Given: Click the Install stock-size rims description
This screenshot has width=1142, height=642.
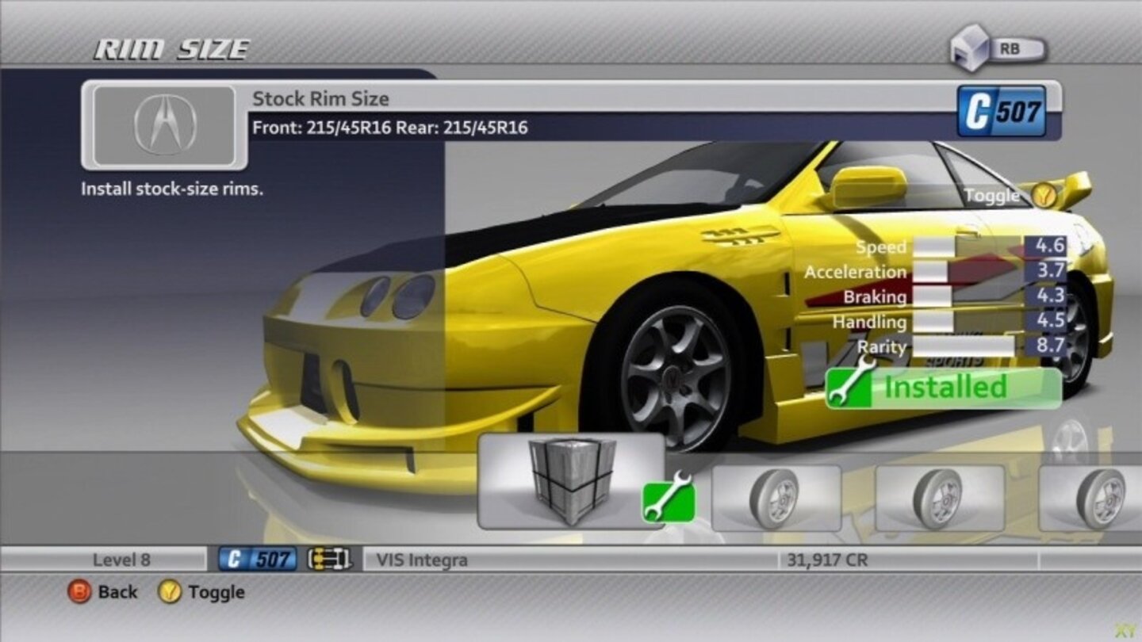Looking at the screenshot, I should (172, 190).
